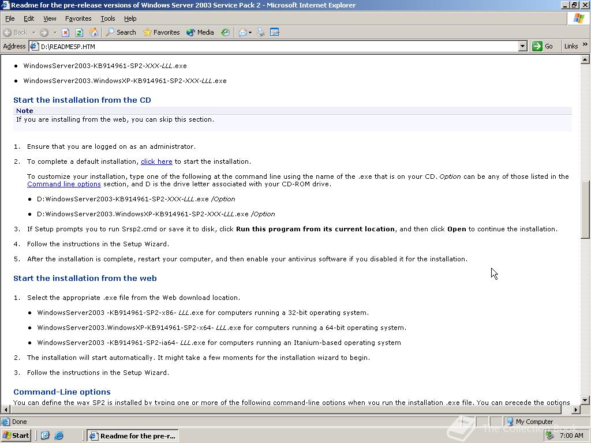The image size is (591, 443).
Task: Open the Favorites menu
Action: 78,18
